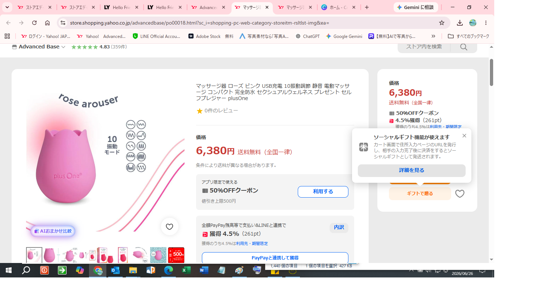Click the store review count (359件)

(119, 47)
